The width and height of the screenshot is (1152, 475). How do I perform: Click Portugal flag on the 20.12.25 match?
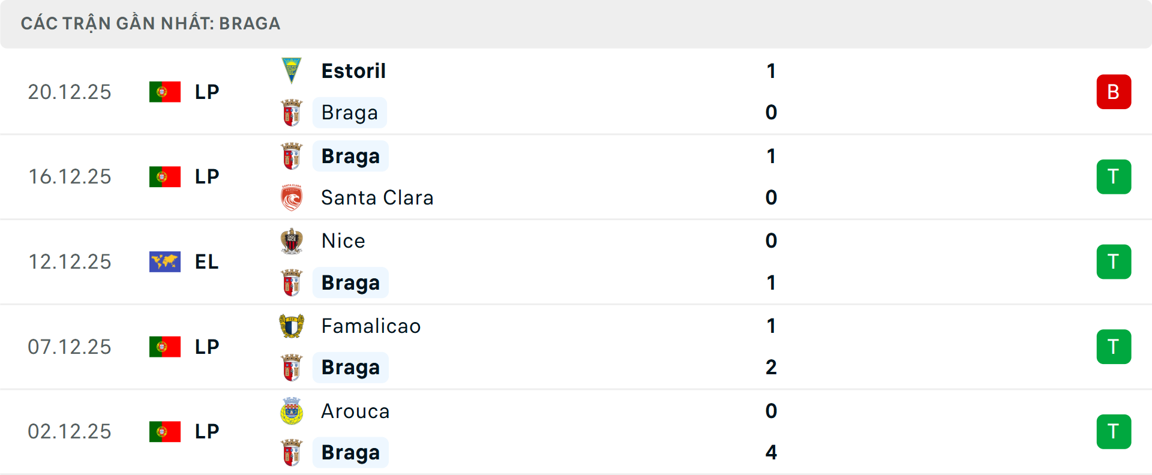click(165, 92)
